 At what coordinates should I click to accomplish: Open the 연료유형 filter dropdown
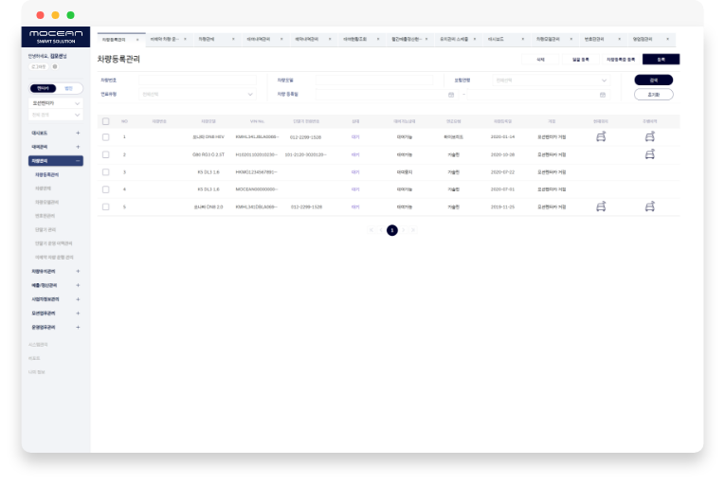point(197,95)
